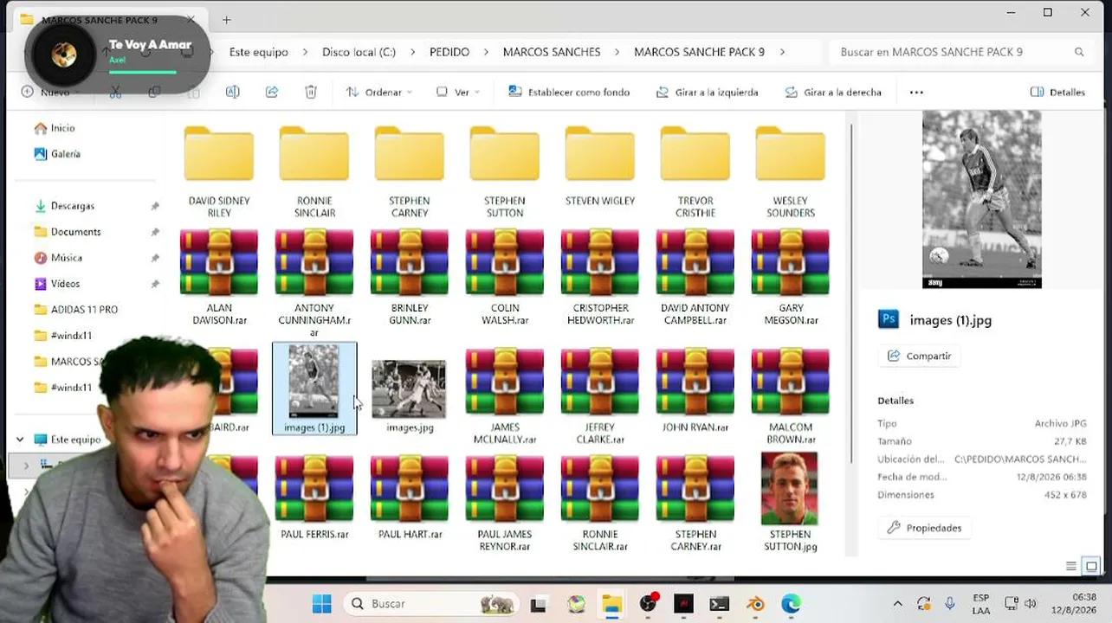Select the MARCOS SANCHE PACK 9 window tab
The height and width of the screenshot is (623, 1112).
[108, 19]
